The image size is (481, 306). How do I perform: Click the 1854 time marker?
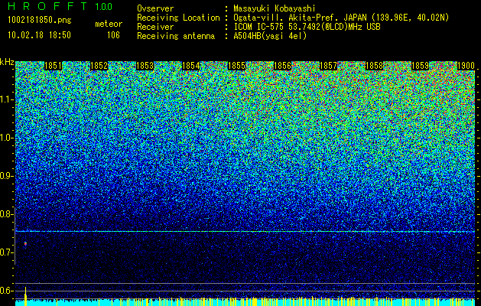[191, 66]
